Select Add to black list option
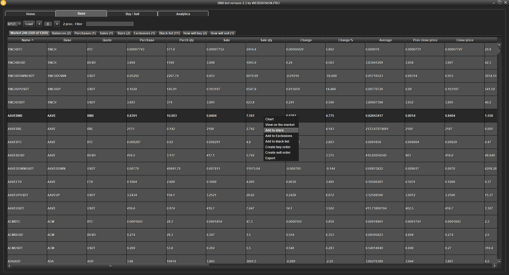The width and height of the screenshot is (509, 275). click(277, 141)
